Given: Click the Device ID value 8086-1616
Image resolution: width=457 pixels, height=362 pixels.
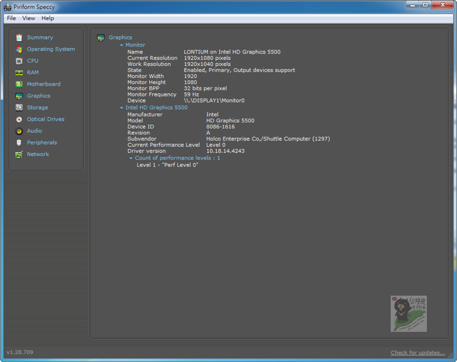Looking at the screenshot, I should (220, 127).
